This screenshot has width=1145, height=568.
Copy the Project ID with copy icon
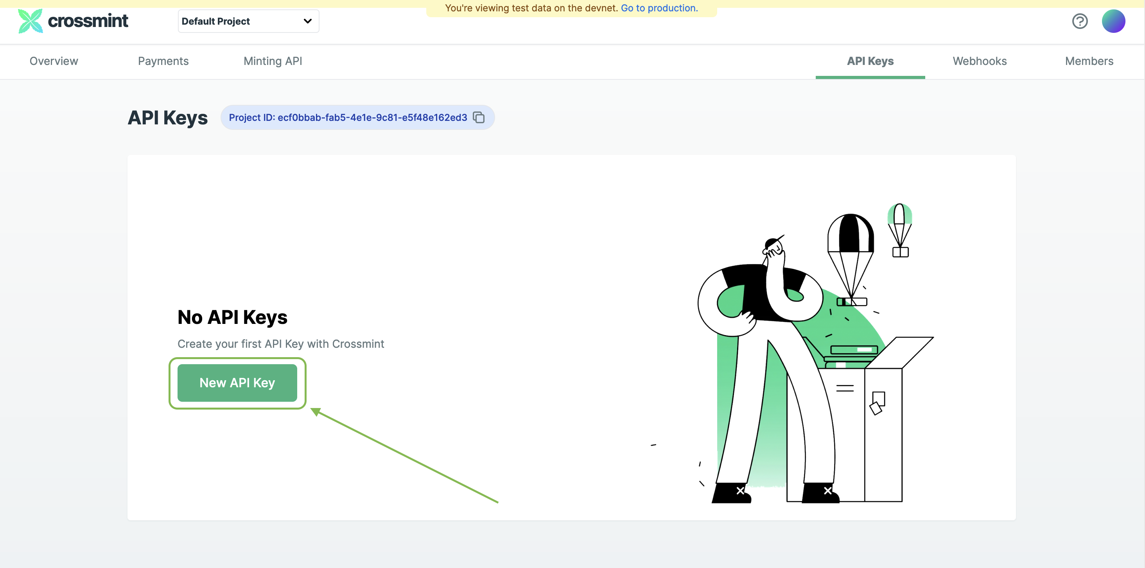[479, 117]
